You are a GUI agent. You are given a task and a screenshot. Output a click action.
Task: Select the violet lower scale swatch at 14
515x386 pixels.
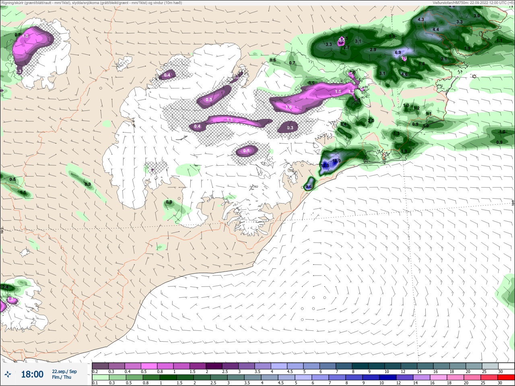coord(422,378)
